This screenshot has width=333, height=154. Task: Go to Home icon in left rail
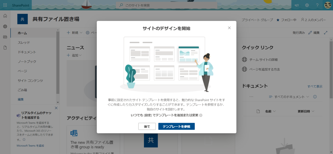[5, 16]
